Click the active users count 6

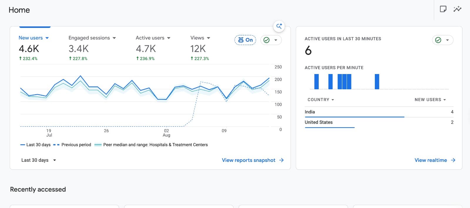tap(308, 51)
